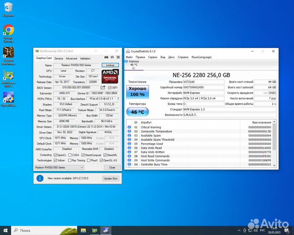Open CrystalDiskInfo desktop shortcut
The image size is (294, 235).
tap(8, 99)
